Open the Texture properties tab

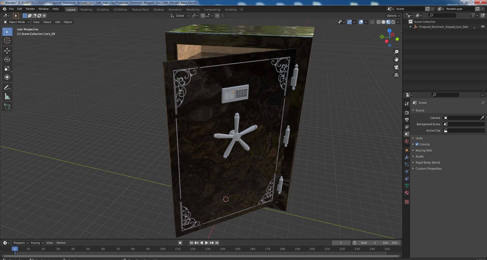point(407,202)
